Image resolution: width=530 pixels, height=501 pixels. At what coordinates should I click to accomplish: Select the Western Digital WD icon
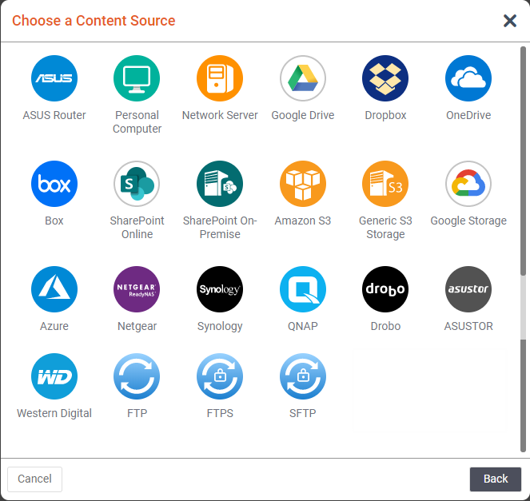click(x=54, y=376)
